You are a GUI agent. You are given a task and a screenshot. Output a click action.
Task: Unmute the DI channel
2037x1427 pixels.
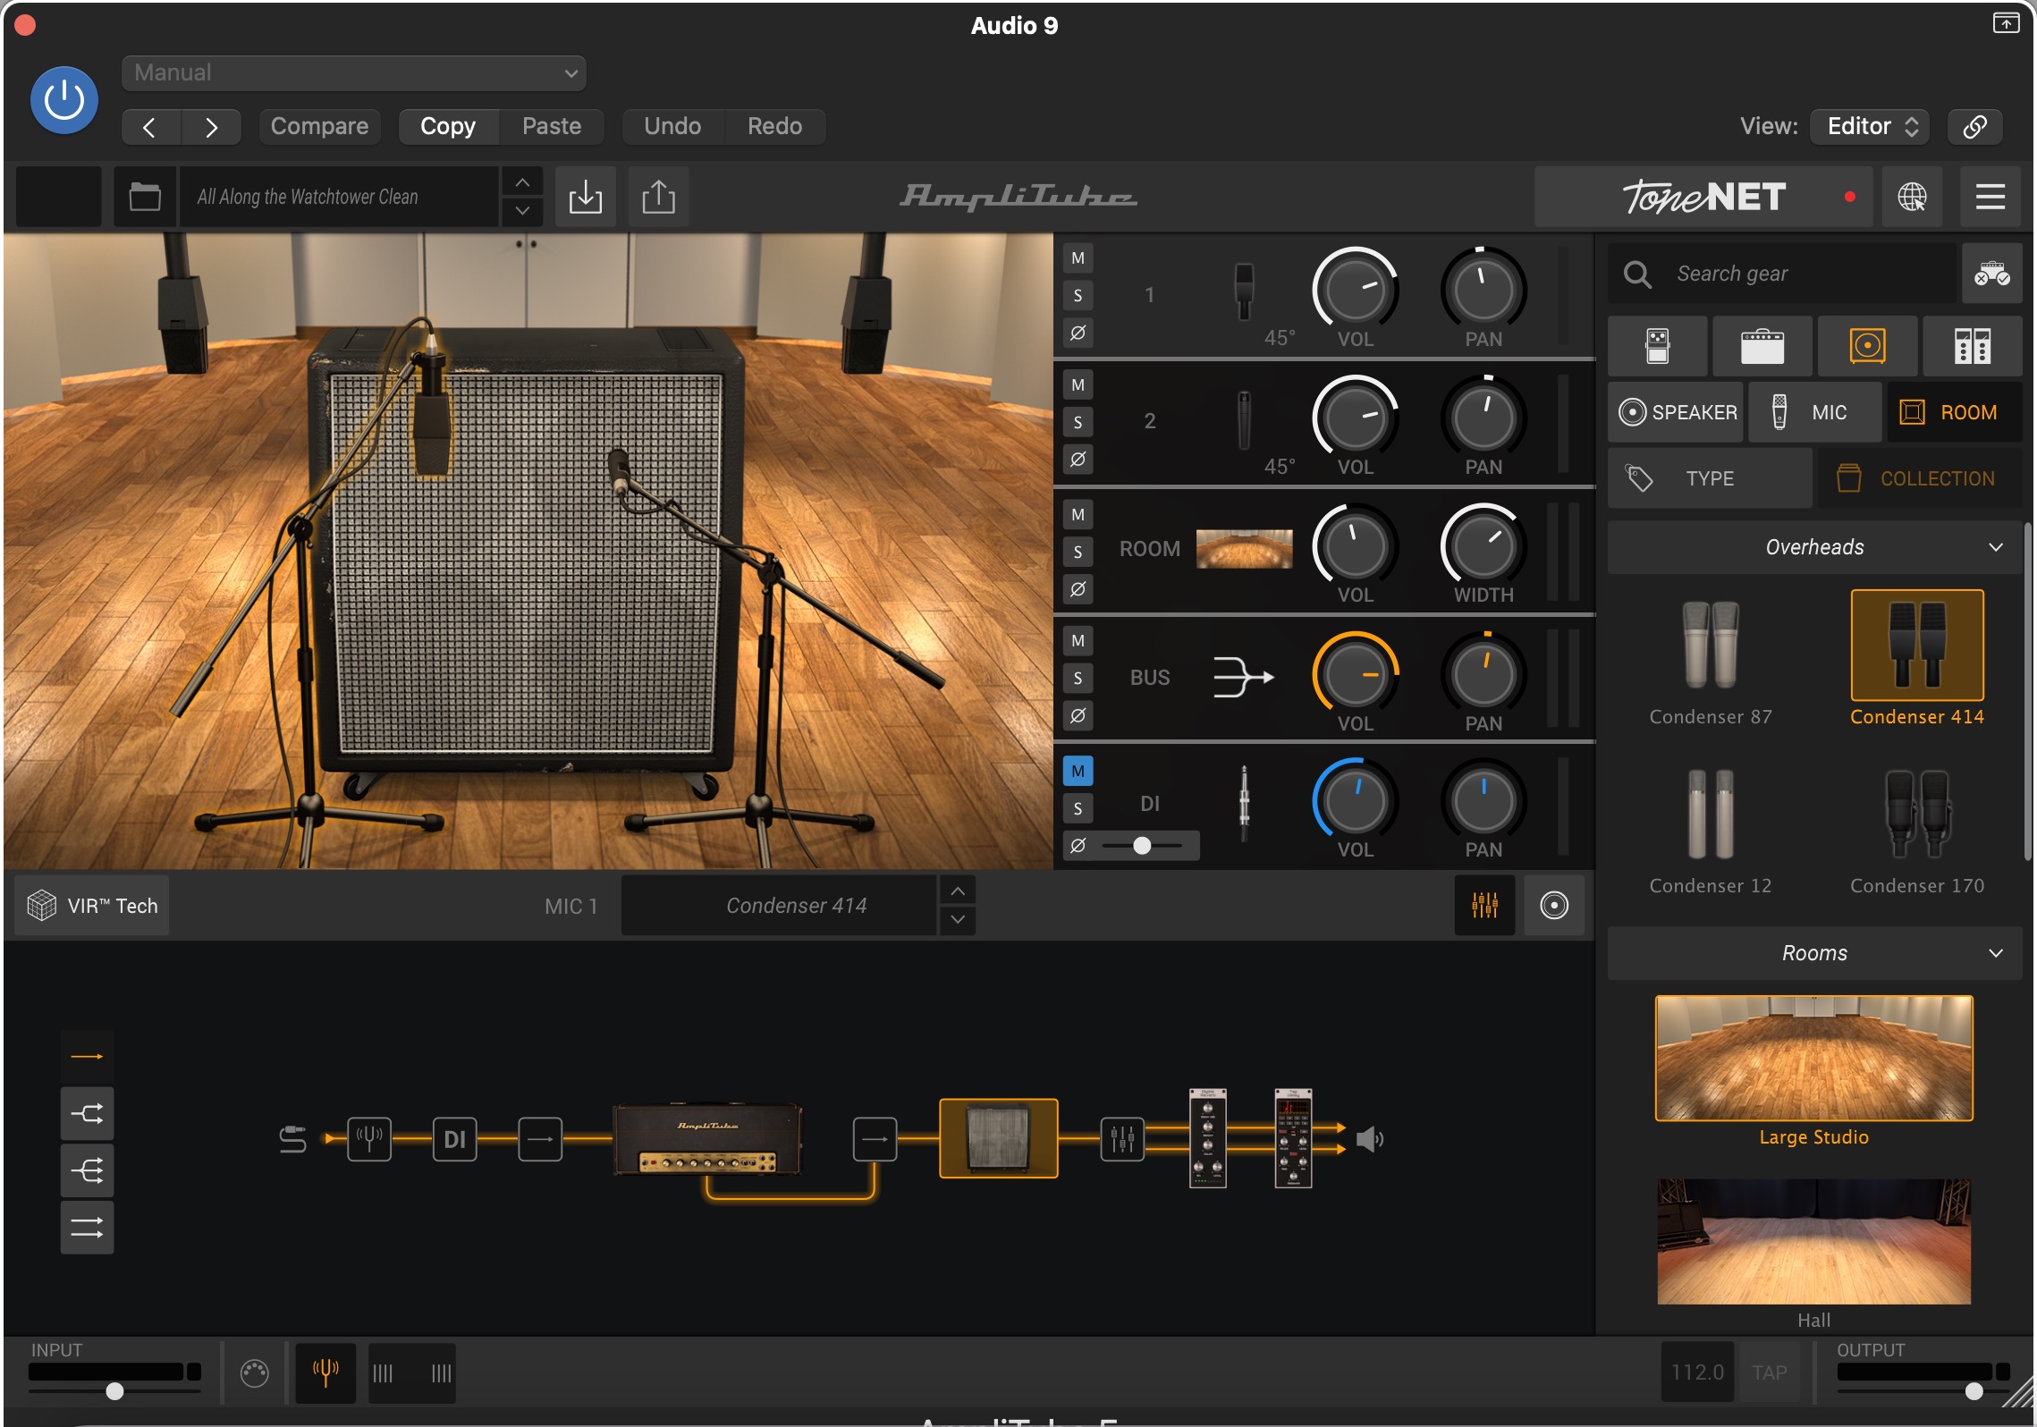coord(1078,771)
